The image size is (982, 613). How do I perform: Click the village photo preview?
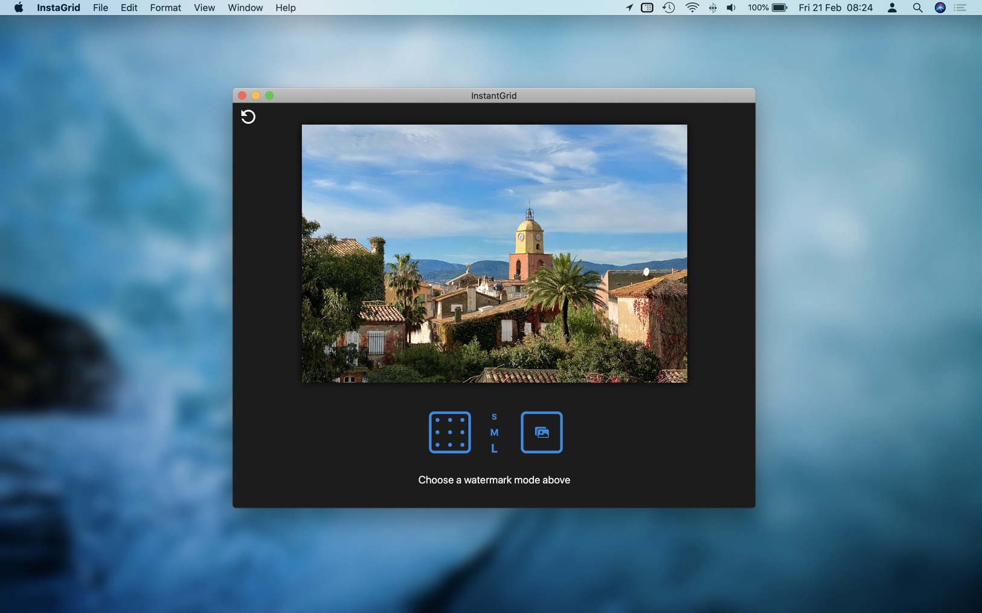494,253
